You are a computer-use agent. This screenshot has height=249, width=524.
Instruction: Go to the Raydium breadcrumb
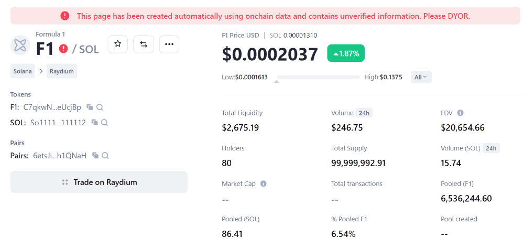(x=62, y=71)
